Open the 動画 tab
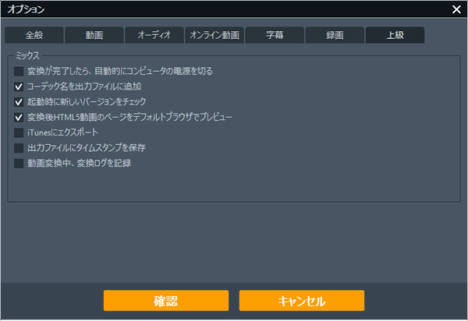The height and width of the screenshot is (321, 468). (x=94, y=35)
